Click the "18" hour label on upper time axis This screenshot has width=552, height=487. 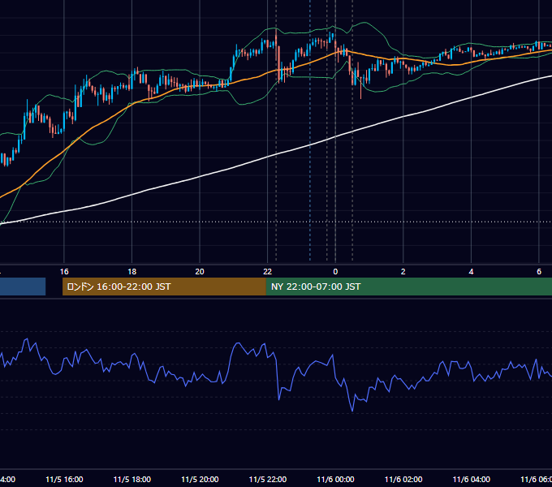[132, 272]
